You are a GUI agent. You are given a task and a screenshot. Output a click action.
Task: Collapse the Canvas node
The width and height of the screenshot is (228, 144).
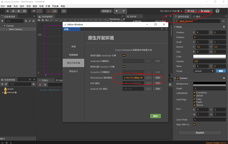[5, 26]
